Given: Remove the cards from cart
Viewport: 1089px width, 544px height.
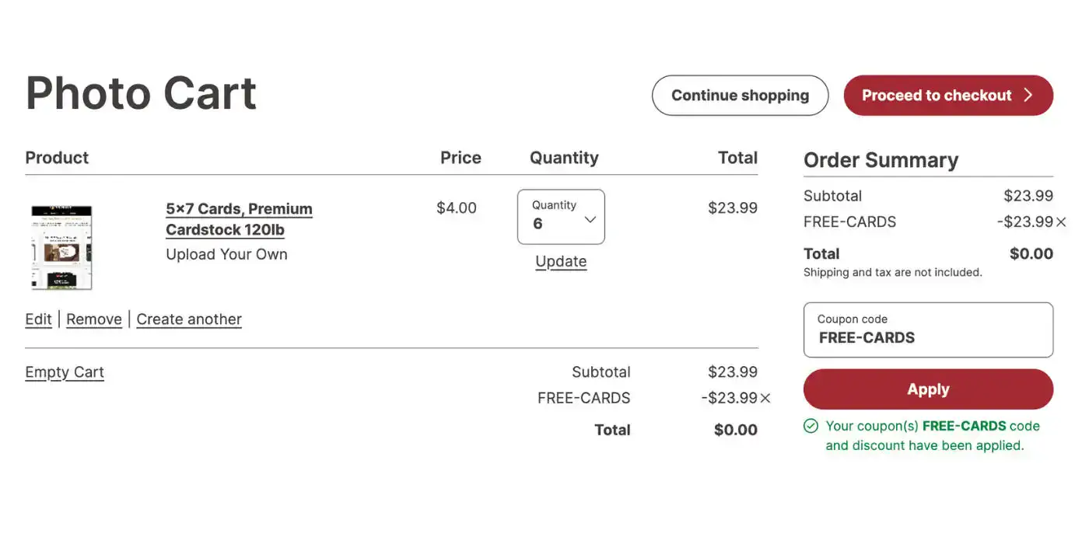Looking at the screenshot, I should [94, 319].
